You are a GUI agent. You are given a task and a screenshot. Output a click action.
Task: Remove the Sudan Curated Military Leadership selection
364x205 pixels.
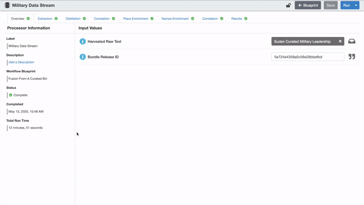point(340,41)
